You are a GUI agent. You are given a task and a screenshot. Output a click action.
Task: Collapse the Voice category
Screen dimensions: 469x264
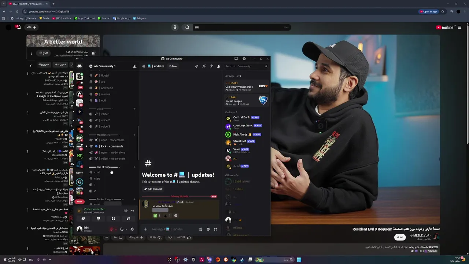[x=100, y=109]
